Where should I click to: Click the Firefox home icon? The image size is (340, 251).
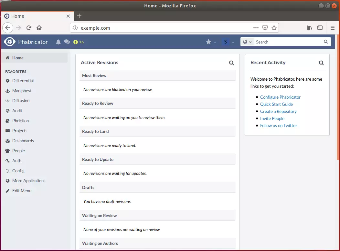39,28
